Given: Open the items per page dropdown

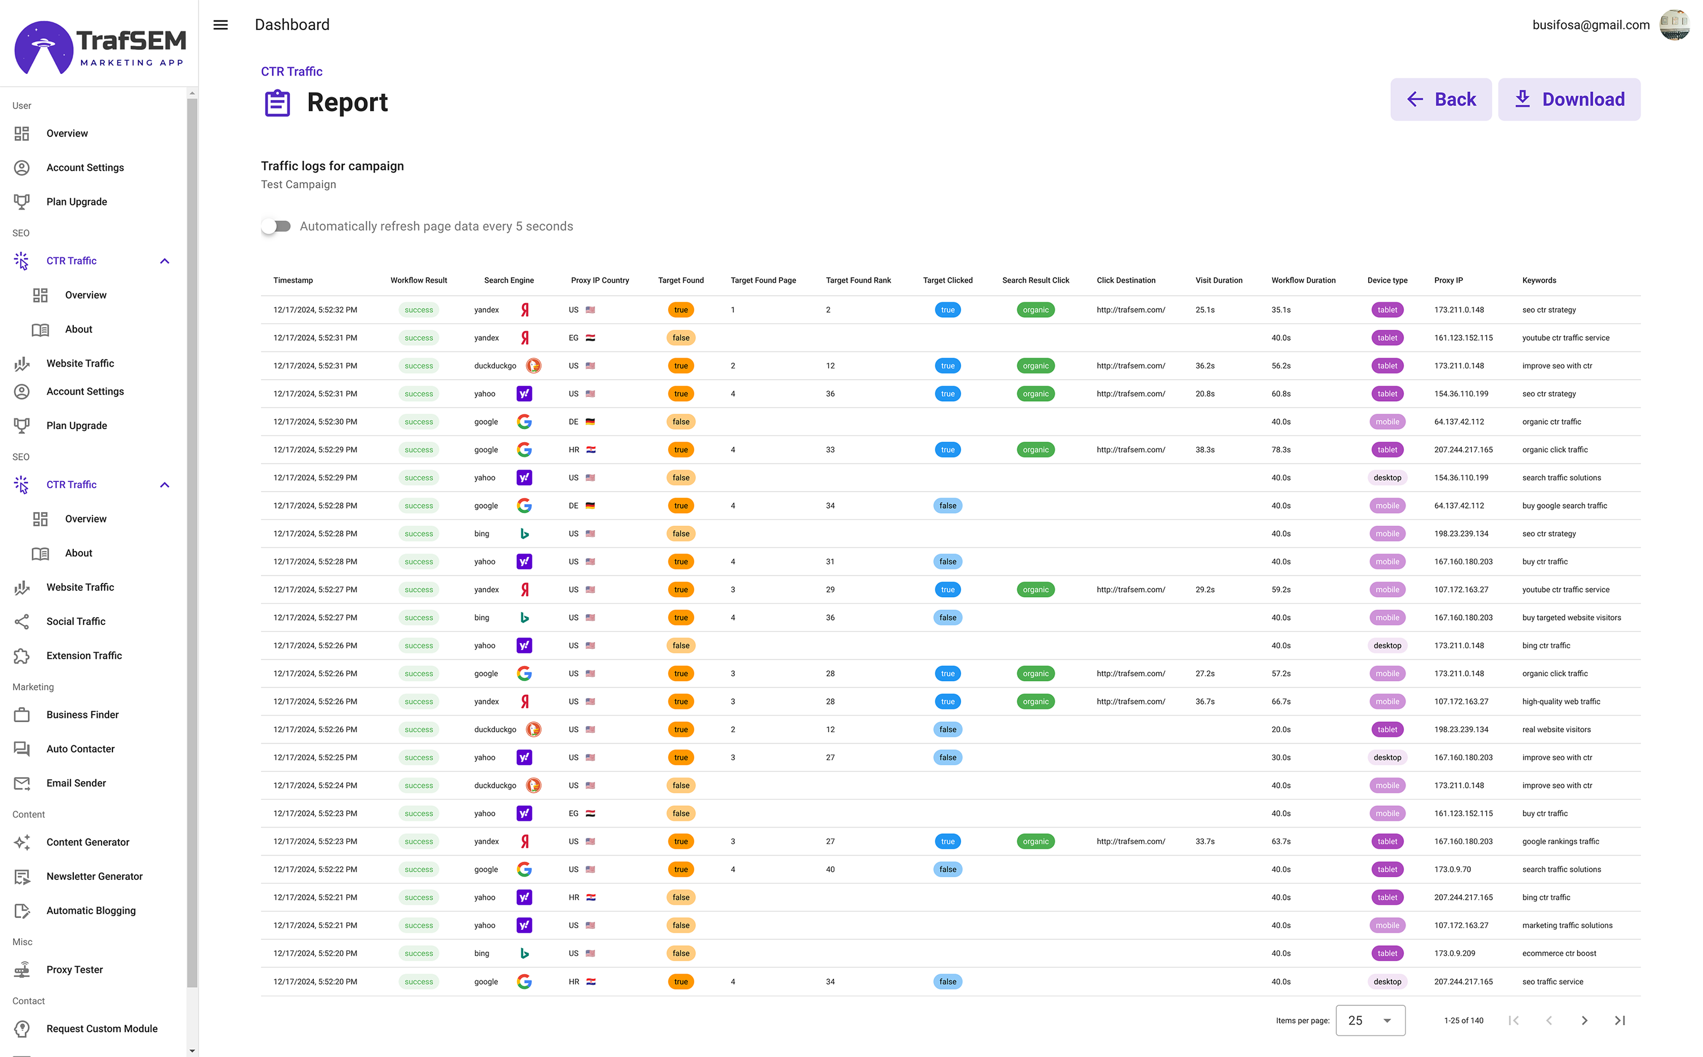Looking at the screenshot, I should pos(1370,1021).
